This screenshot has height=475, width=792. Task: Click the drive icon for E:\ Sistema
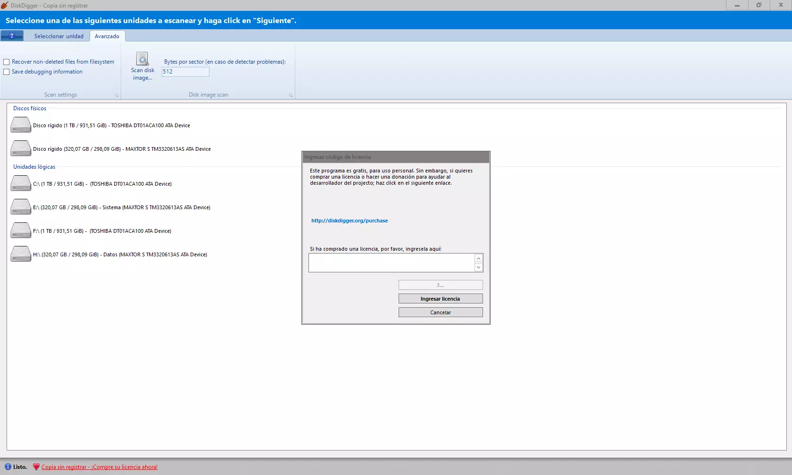(21, 207)
